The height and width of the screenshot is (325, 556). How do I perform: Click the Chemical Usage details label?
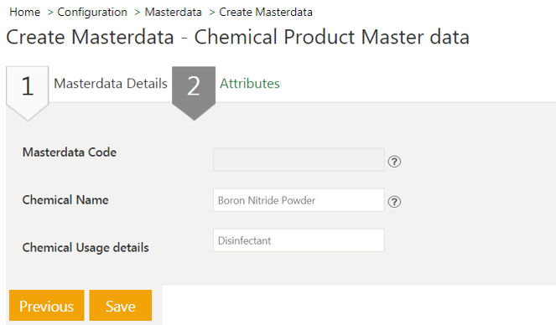[x=86, y=248]
